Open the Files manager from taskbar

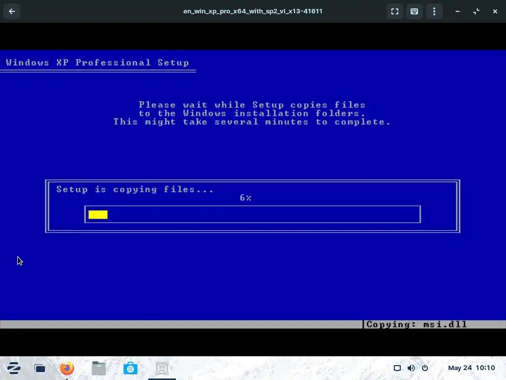click(x=98, y=368)
